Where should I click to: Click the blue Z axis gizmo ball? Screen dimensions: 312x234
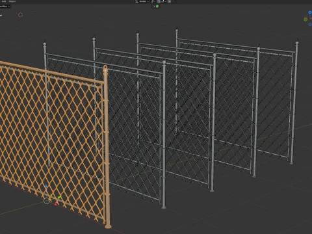(310, 12)
